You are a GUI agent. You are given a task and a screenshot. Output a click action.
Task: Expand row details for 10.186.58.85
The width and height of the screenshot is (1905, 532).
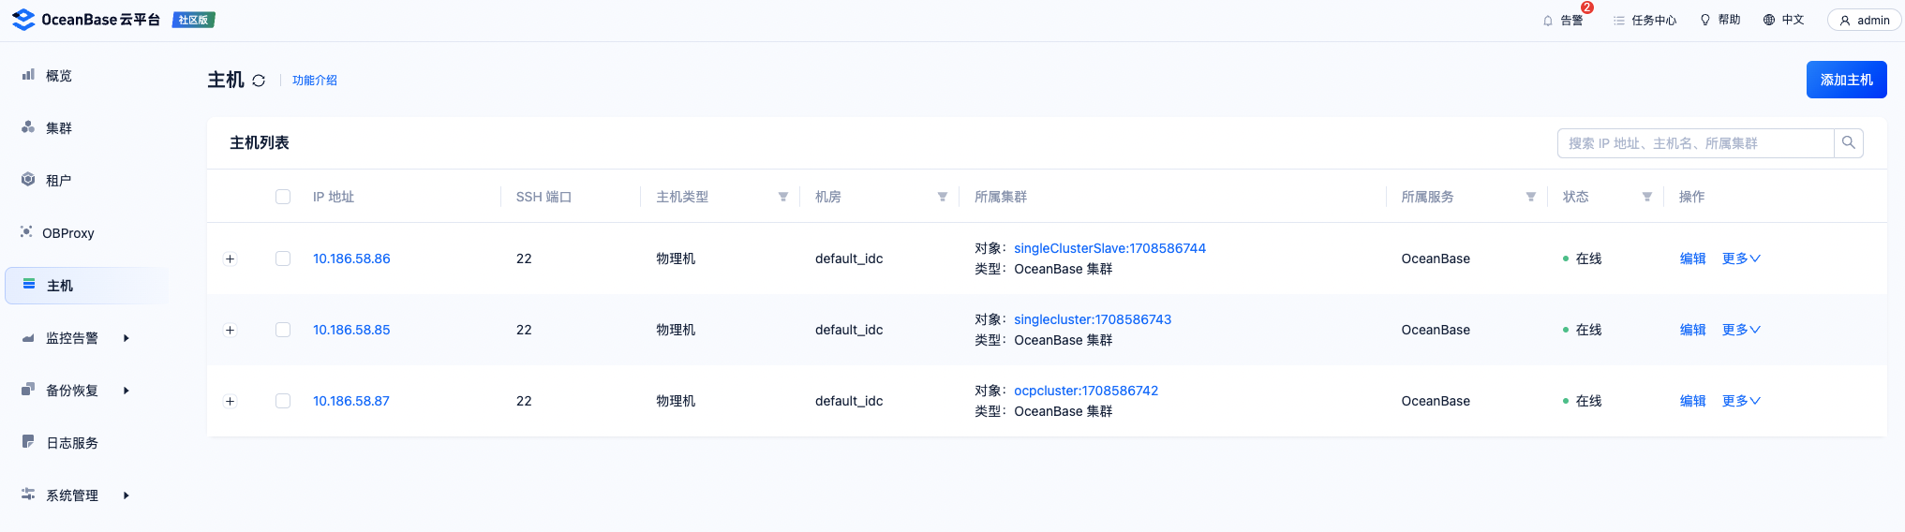[x=230, y=330]
